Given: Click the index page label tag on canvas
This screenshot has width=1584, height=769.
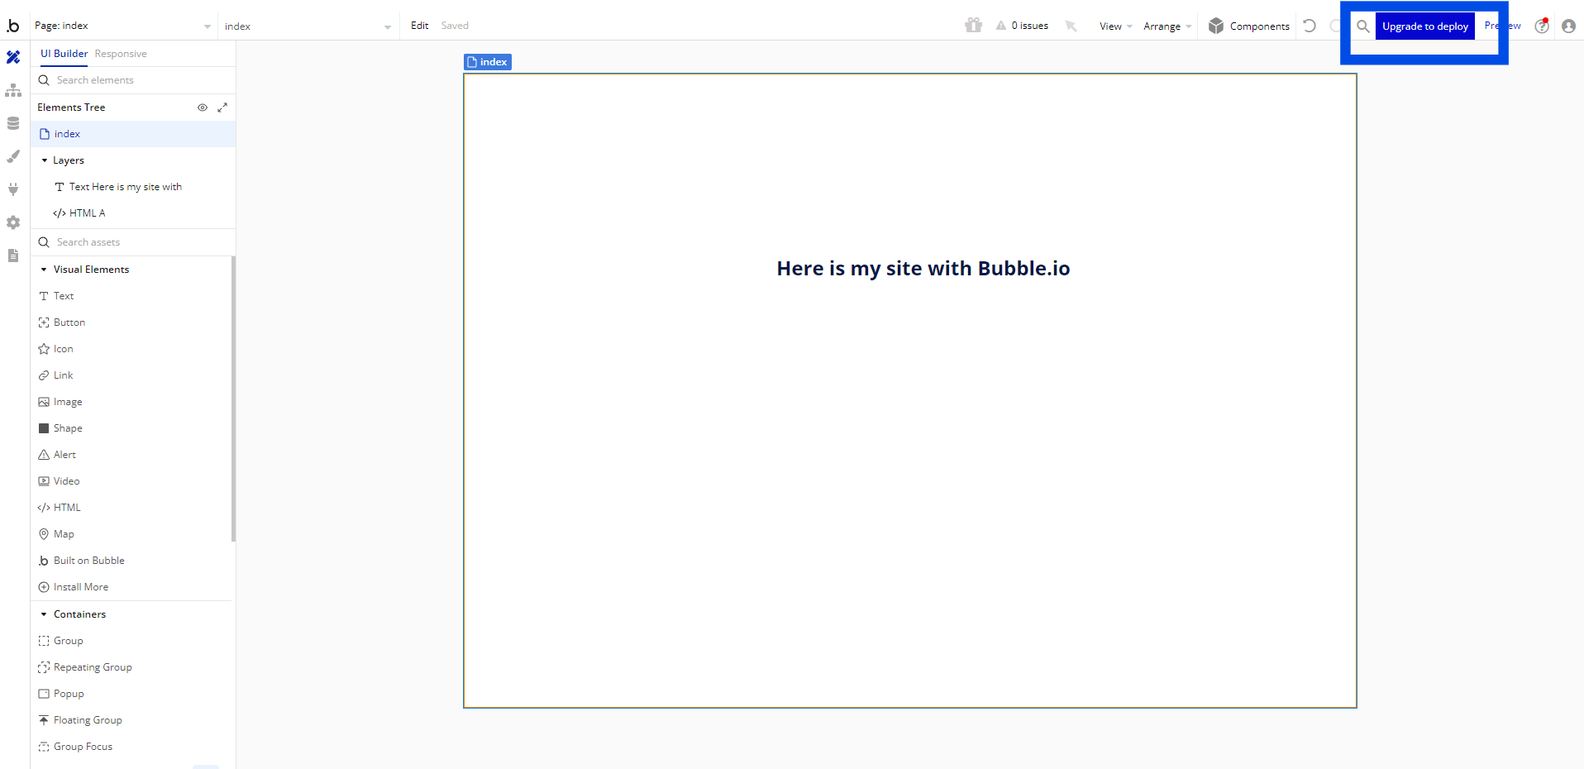Looking at the screenshot, I should (488, 62).
